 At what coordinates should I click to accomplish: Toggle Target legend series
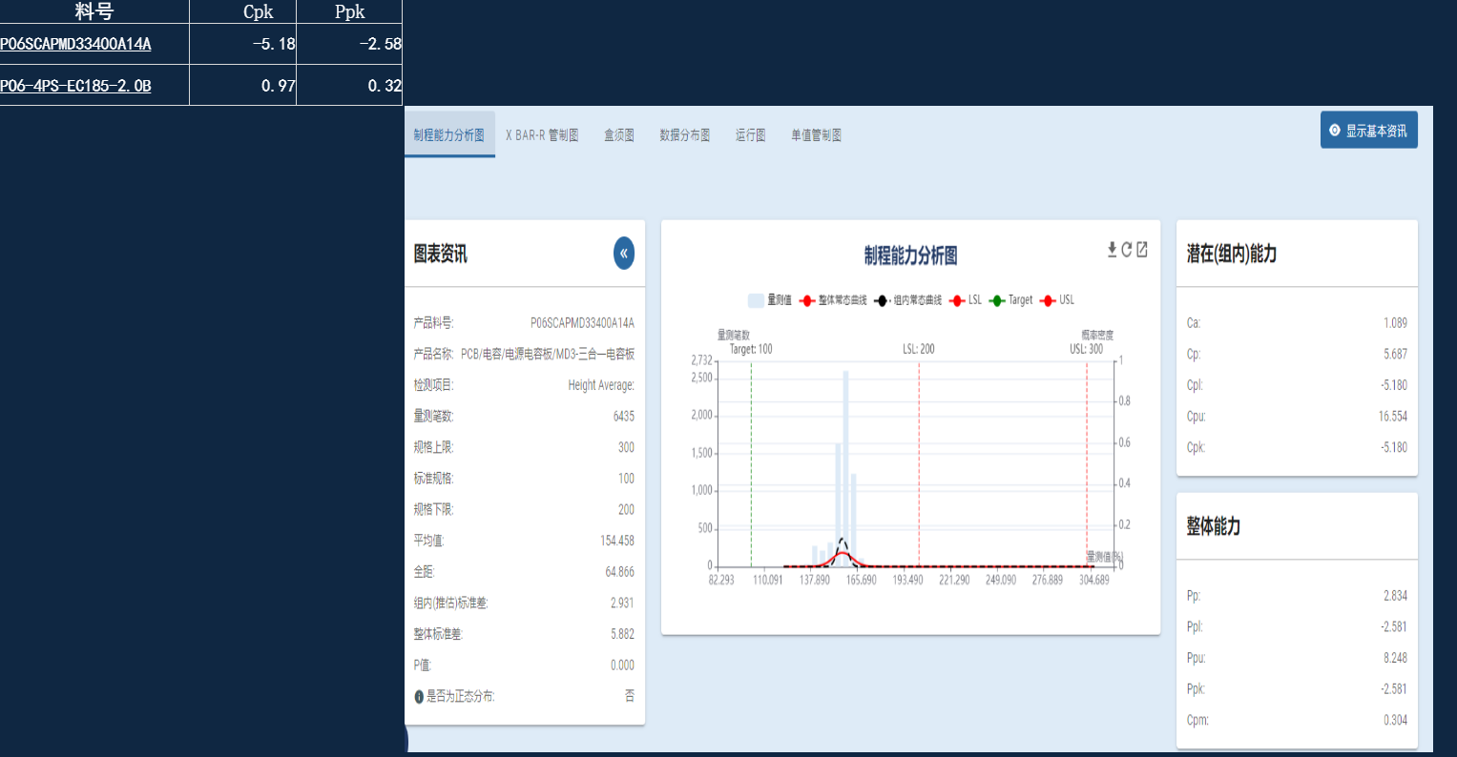tap(1011, 300)
